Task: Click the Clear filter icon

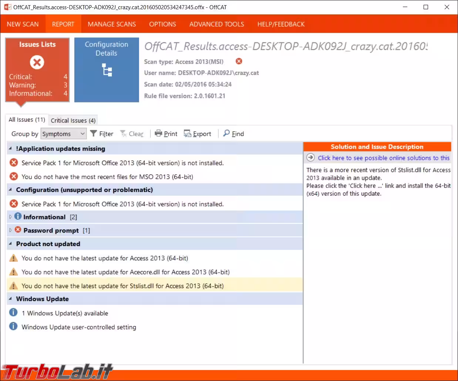Action: tap(124, 134)
